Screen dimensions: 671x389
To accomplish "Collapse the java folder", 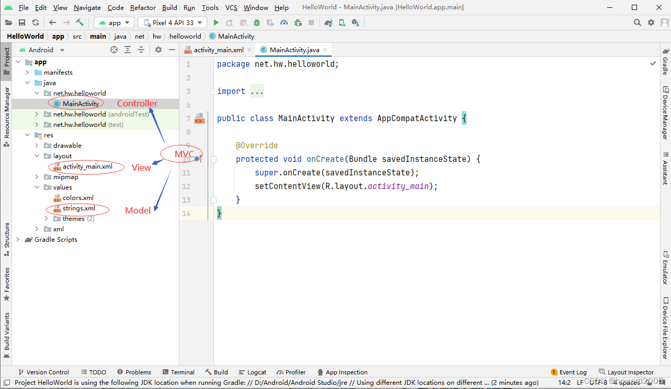I will click(x=27, y=83).
